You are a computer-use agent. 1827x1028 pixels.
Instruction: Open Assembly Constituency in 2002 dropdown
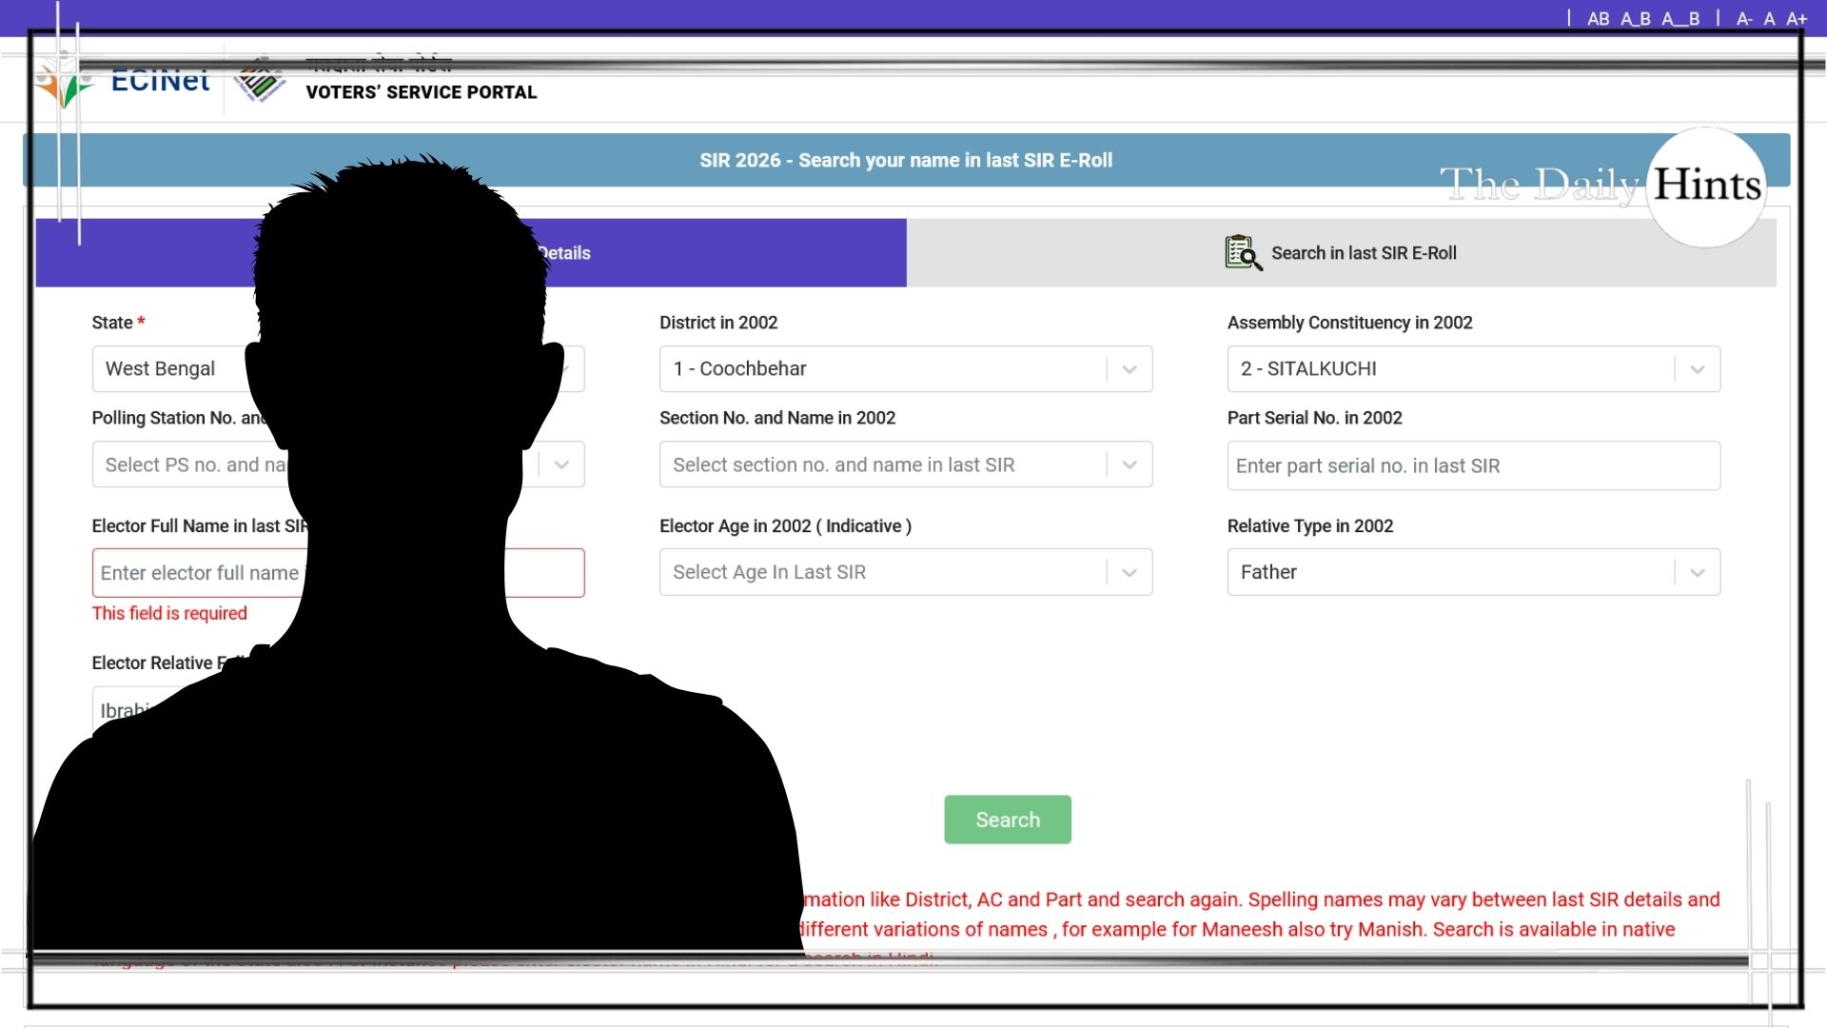point(1697,369)
